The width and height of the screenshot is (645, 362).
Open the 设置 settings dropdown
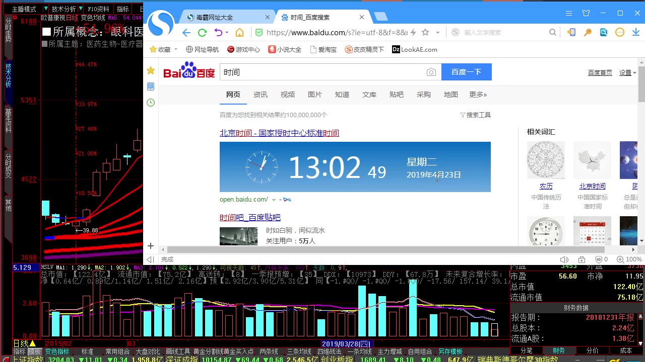[628, 72]
